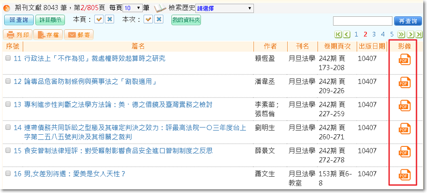The width and height of the screenshot is (427, 193).
Task: Jump to first page of results
Action: [x=339, y=34]
